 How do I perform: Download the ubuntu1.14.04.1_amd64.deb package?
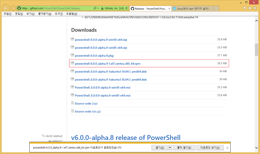111,71
